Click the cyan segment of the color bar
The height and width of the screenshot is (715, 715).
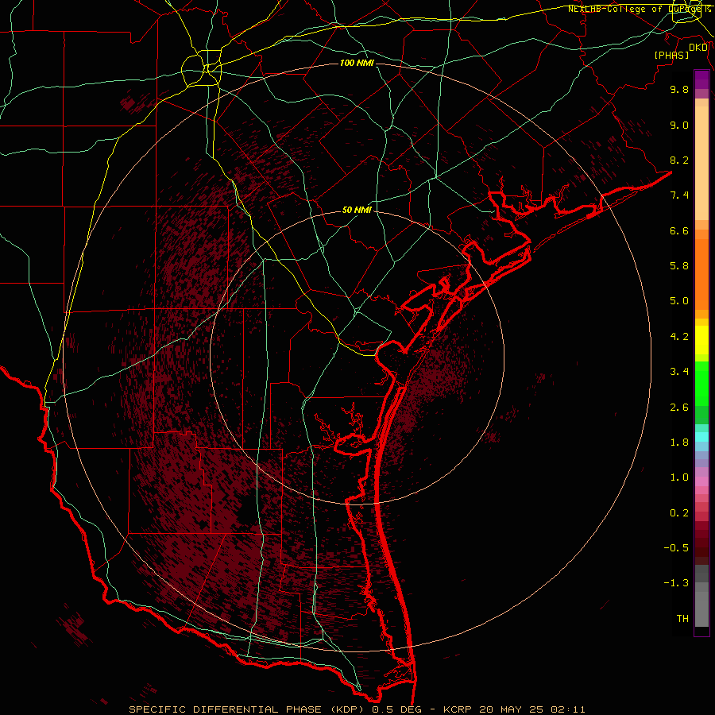(701, 436)
